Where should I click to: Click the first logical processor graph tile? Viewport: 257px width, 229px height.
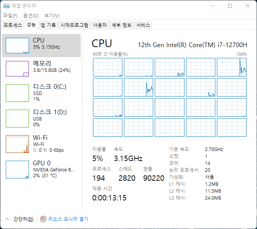point(108,67)
